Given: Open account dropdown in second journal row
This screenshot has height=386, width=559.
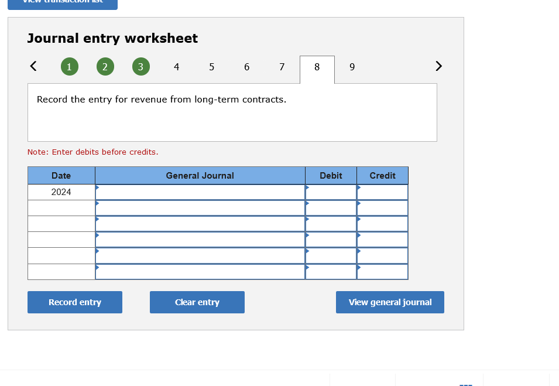Looking at the screenshot, I should click(x=97, y=204).
